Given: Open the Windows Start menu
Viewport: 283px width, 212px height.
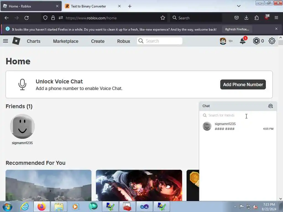Looking at the screenshot, I should click(7, 206).
